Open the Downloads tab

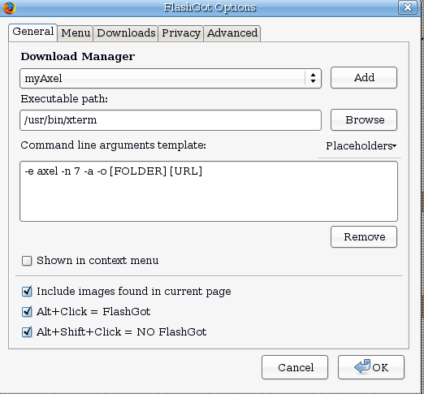pyautogui.click(x=126, y=33)
